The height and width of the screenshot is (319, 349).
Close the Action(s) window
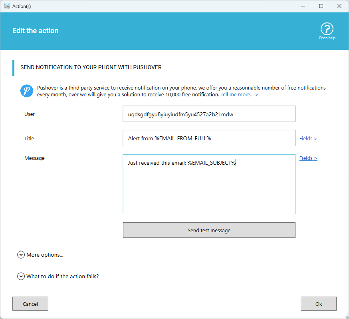pyautogui.click(x=339, y=6)
